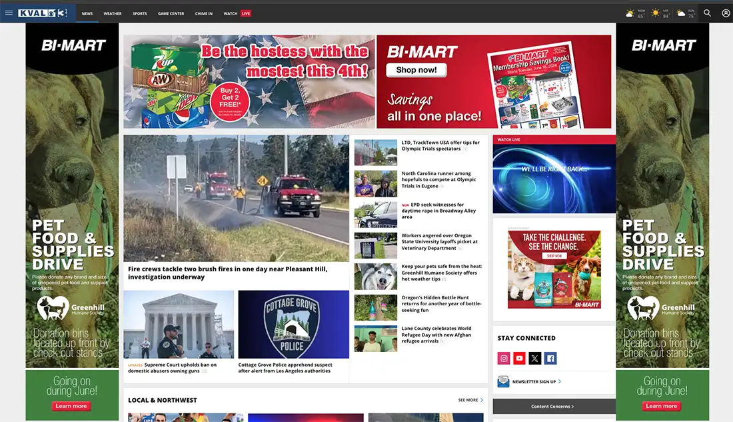Click Learn more on right Bi-Mart ad

[x=661, y=406]
